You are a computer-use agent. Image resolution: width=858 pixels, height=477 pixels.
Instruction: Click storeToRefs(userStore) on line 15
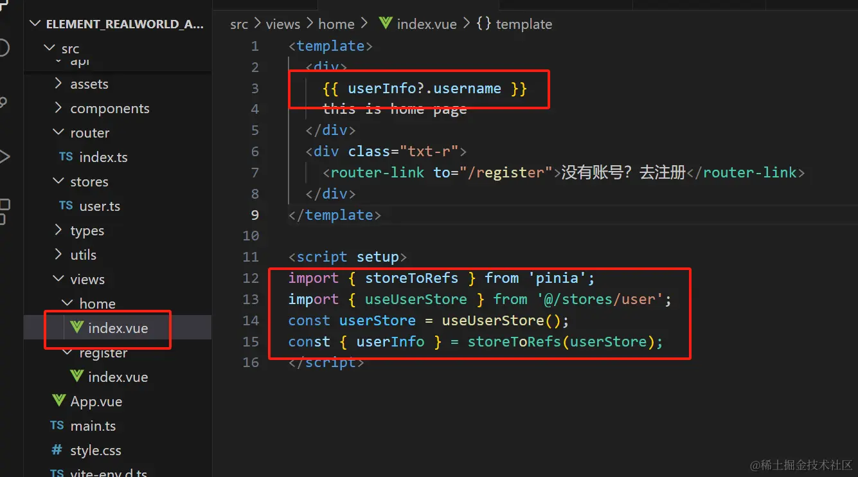click(x=561, y=342)
